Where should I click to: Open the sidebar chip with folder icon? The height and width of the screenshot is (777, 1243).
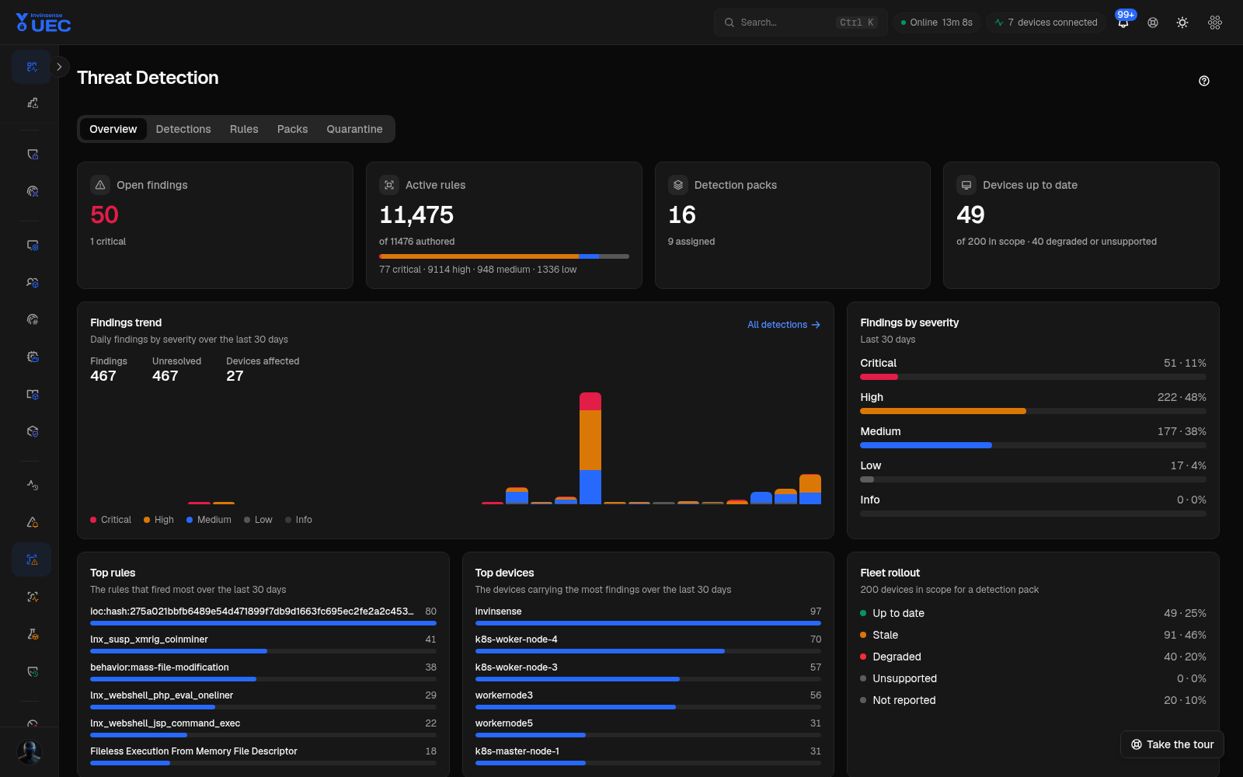pos(32,357)
